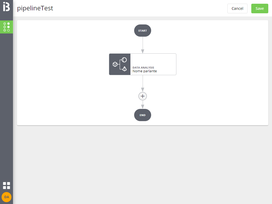The width and height of the screenshot is (272, 204).
Task: Click the dark sidebar below the pipeline icon
Action: (x=6, y=106)
